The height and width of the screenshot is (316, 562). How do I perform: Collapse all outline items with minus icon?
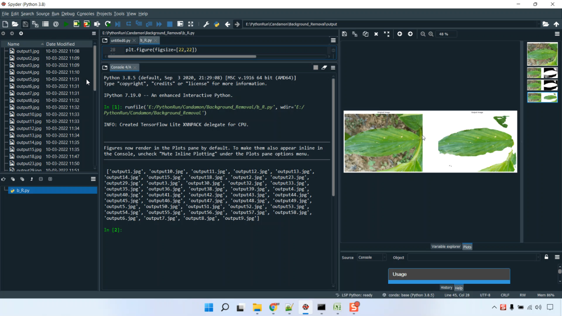41,179
